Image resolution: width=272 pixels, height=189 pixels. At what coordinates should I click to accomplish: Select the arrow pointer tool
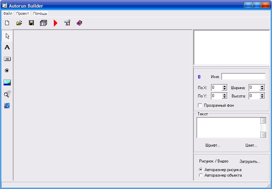point(7,36)
